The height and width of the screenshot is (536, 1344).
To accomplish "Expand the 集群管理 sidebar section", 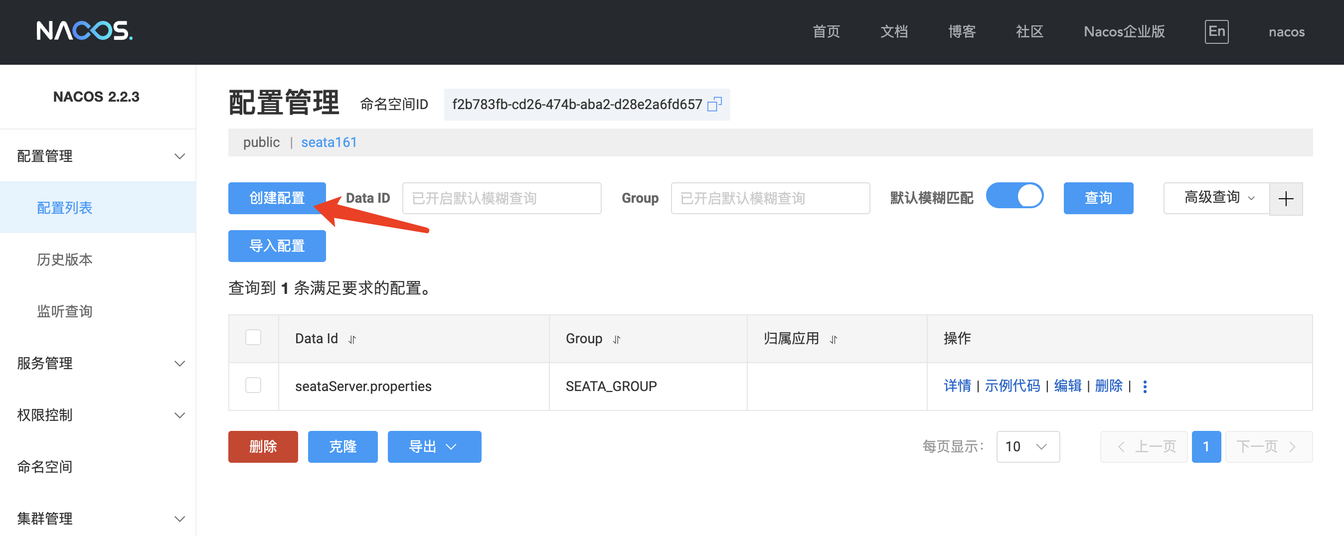I will (98, 518).
